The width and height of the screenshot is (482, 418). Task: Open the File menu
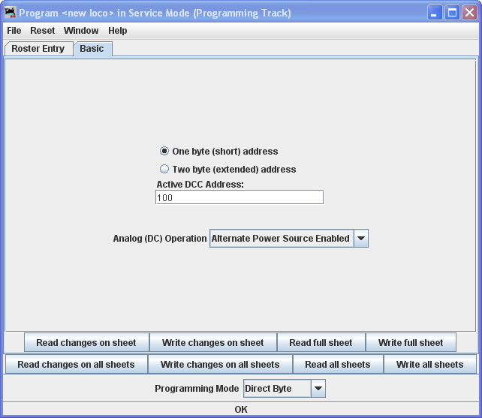coord(14,31)
